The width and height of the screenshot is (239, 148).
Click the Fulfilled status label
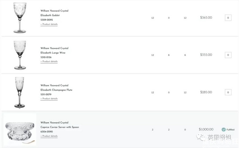230,130
